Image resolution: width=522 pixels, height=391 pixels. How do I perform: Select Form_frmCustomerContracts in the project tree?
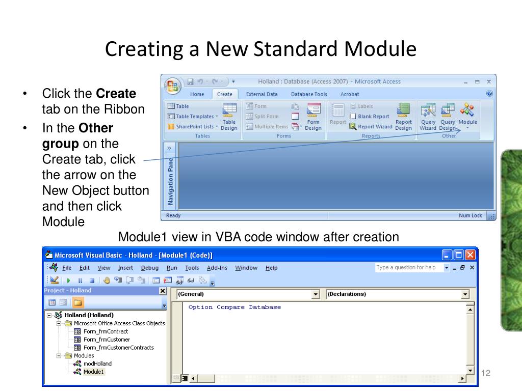click(118, 347)
